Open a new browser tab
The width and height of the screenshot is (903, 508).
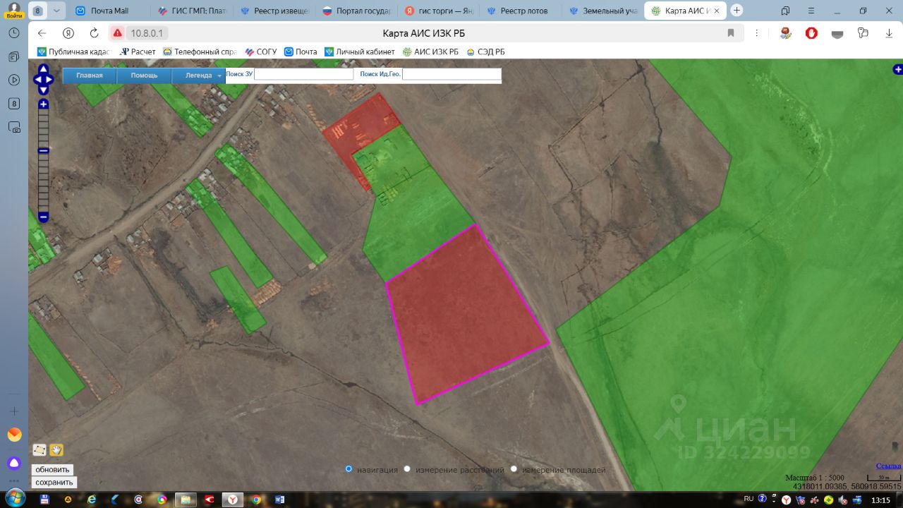[x=737, y=11]
